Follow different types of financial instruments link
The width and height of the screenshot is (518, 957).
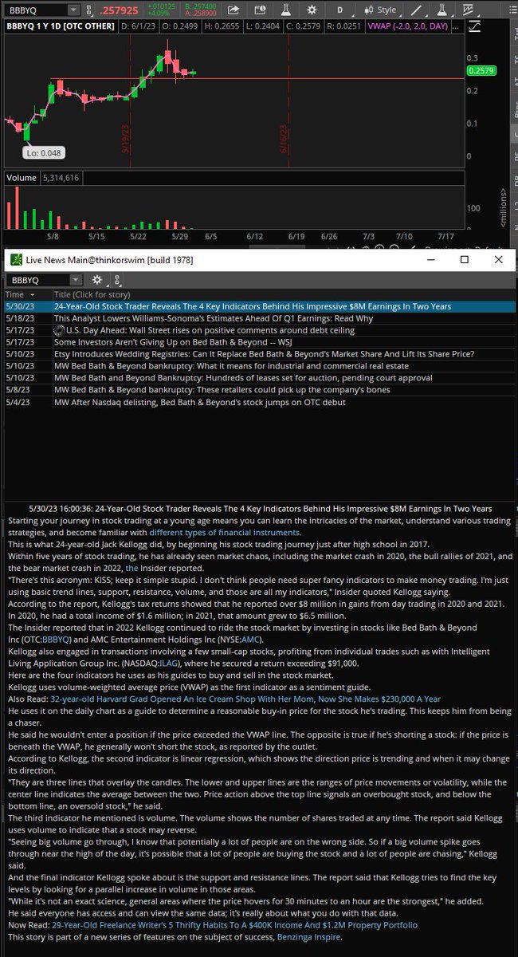click(225, 533)
